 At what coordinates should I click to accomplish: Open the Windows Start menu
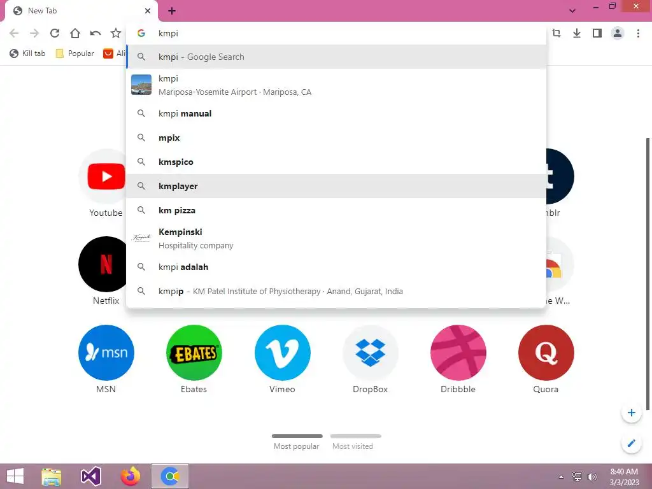15,476
